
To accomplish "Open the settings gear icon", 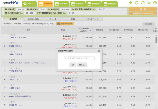I will [x=149, y=3].
